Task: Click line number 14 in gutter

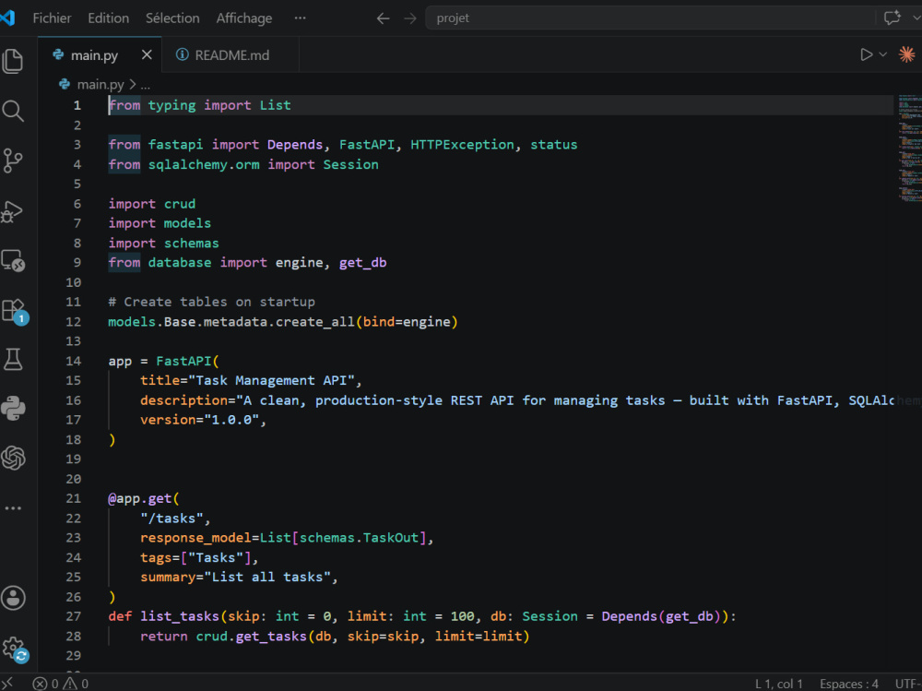Action: click(74, 361)
